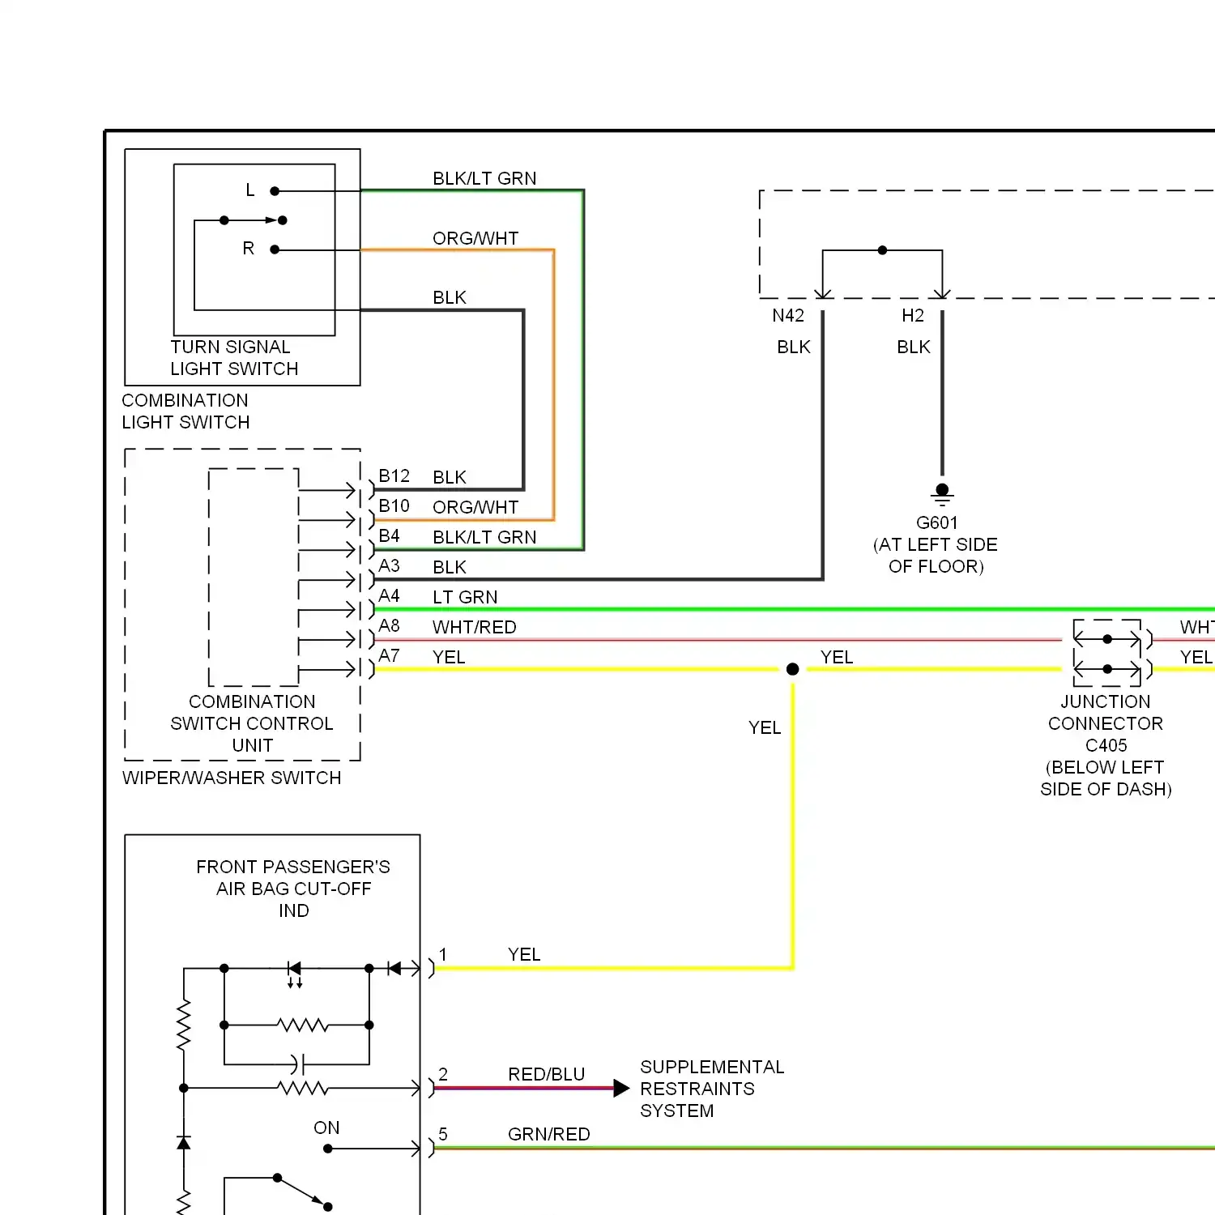
Task: Click the junction dot between N42 and H2
Action: click(x=882, y=250)
